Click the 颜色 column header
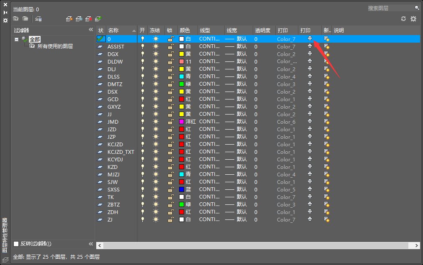Viewport: 423px width, 265px height. coord(185,31)
